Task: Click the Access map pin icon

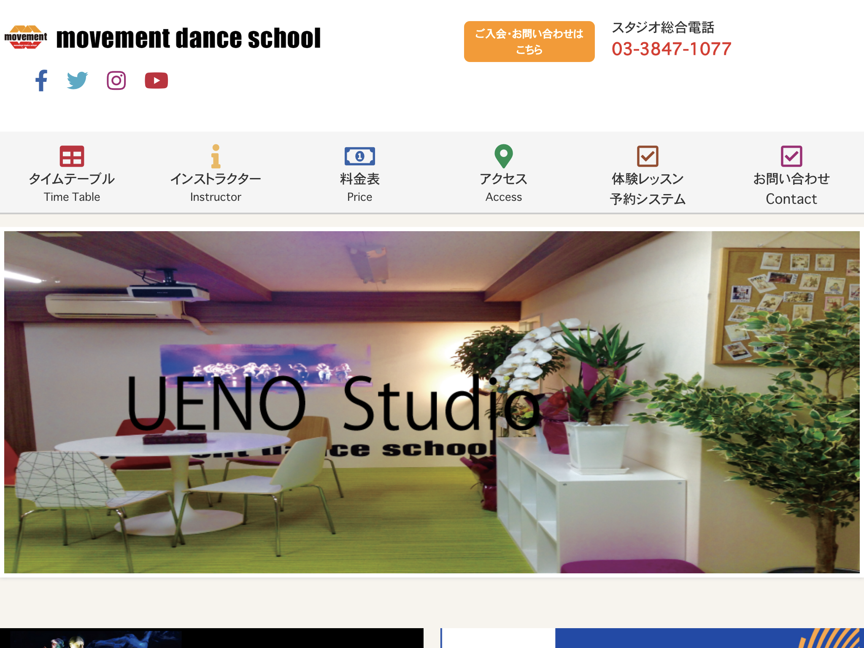Action: (504, 157)
